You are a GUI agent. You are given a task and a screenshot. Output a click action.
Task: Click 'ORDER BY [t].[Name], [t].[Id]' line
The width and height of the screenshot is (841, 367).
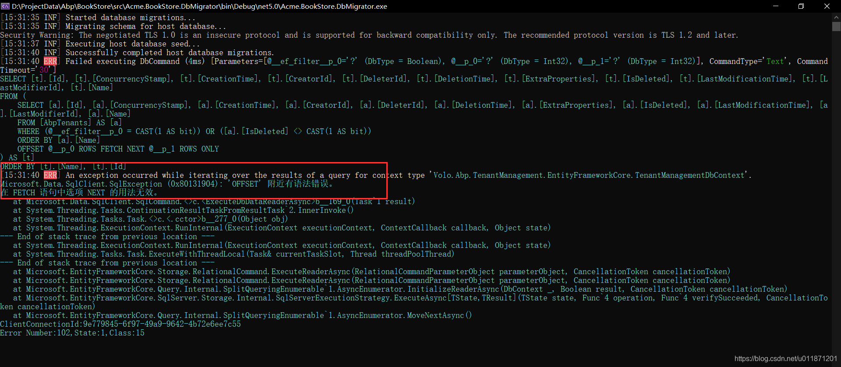(x=63, y=166)
